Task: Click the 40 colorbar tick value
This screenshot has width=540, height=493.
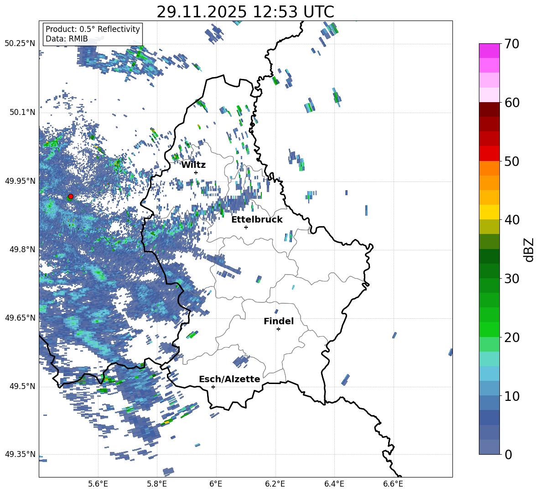Action: (x=511, y=220)
